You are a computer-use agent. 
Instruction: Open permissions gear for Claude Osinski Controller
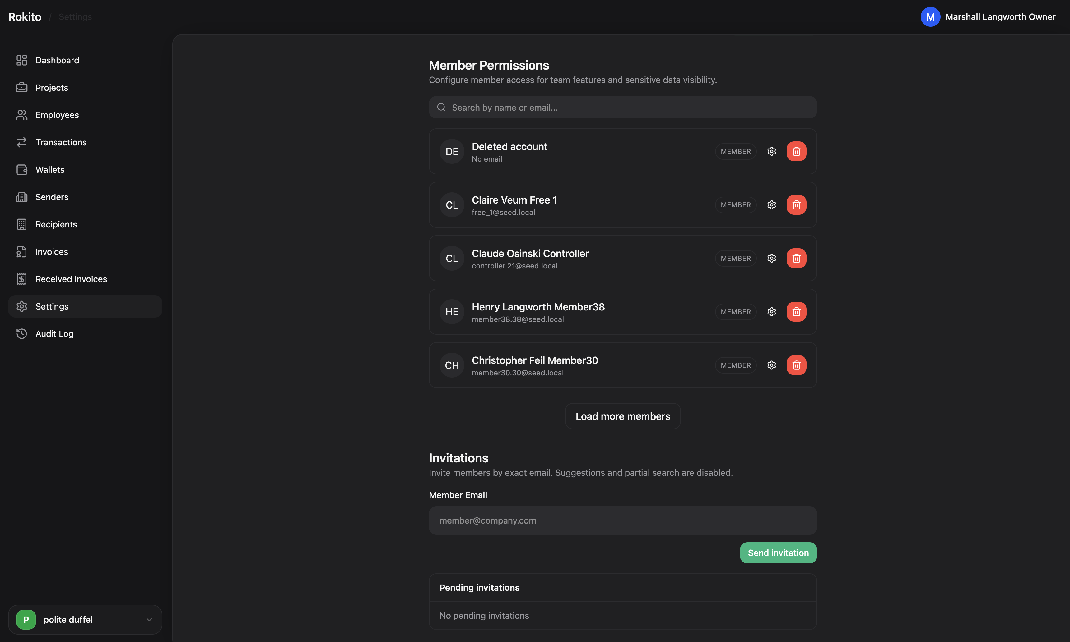click(x=772, y=258)
